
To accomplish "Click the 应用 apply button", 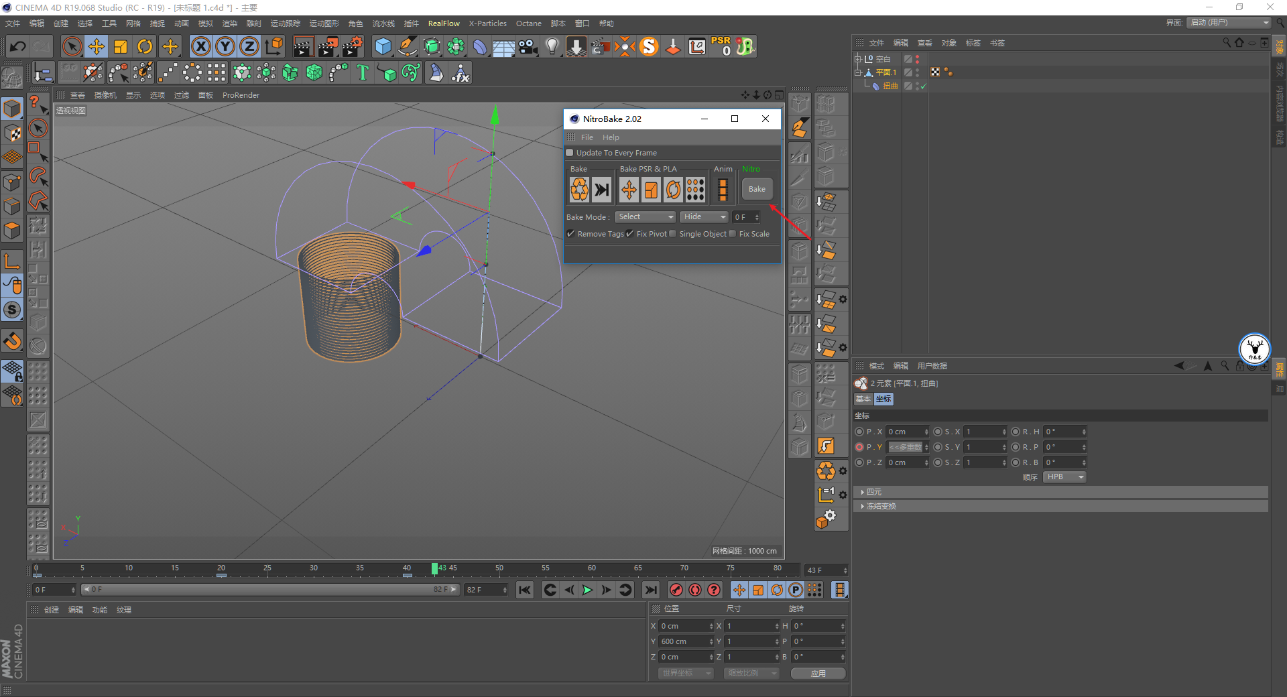I will (818, 674).
